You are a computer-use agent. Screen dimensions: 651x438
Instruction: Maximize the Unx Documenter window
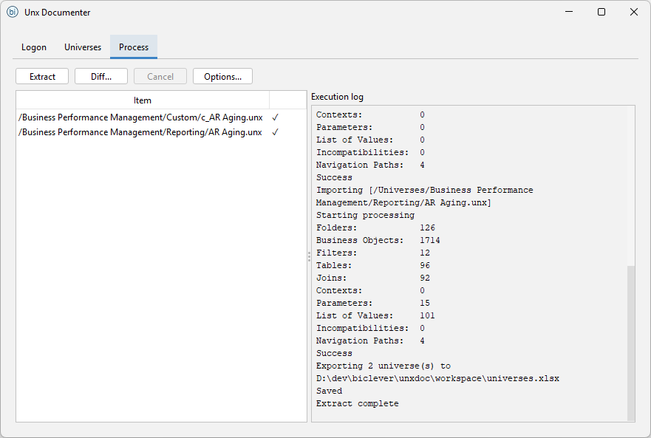[x=601, y=12]
